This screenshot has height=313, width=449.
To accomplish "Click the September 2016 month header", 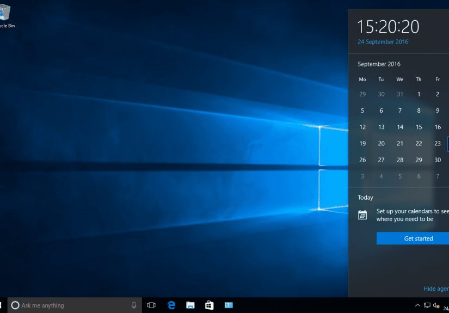I will click(x=379, y=64).
